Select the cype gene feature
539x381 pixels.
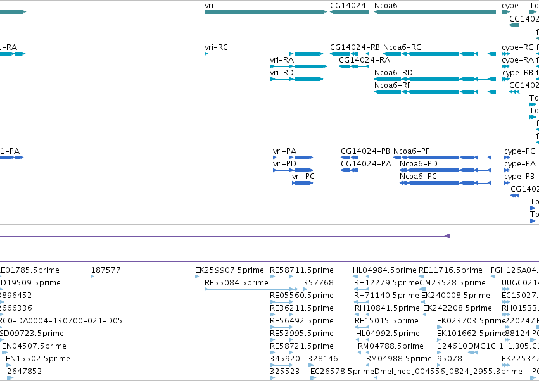pyautogui.click(x=505, y=12)
